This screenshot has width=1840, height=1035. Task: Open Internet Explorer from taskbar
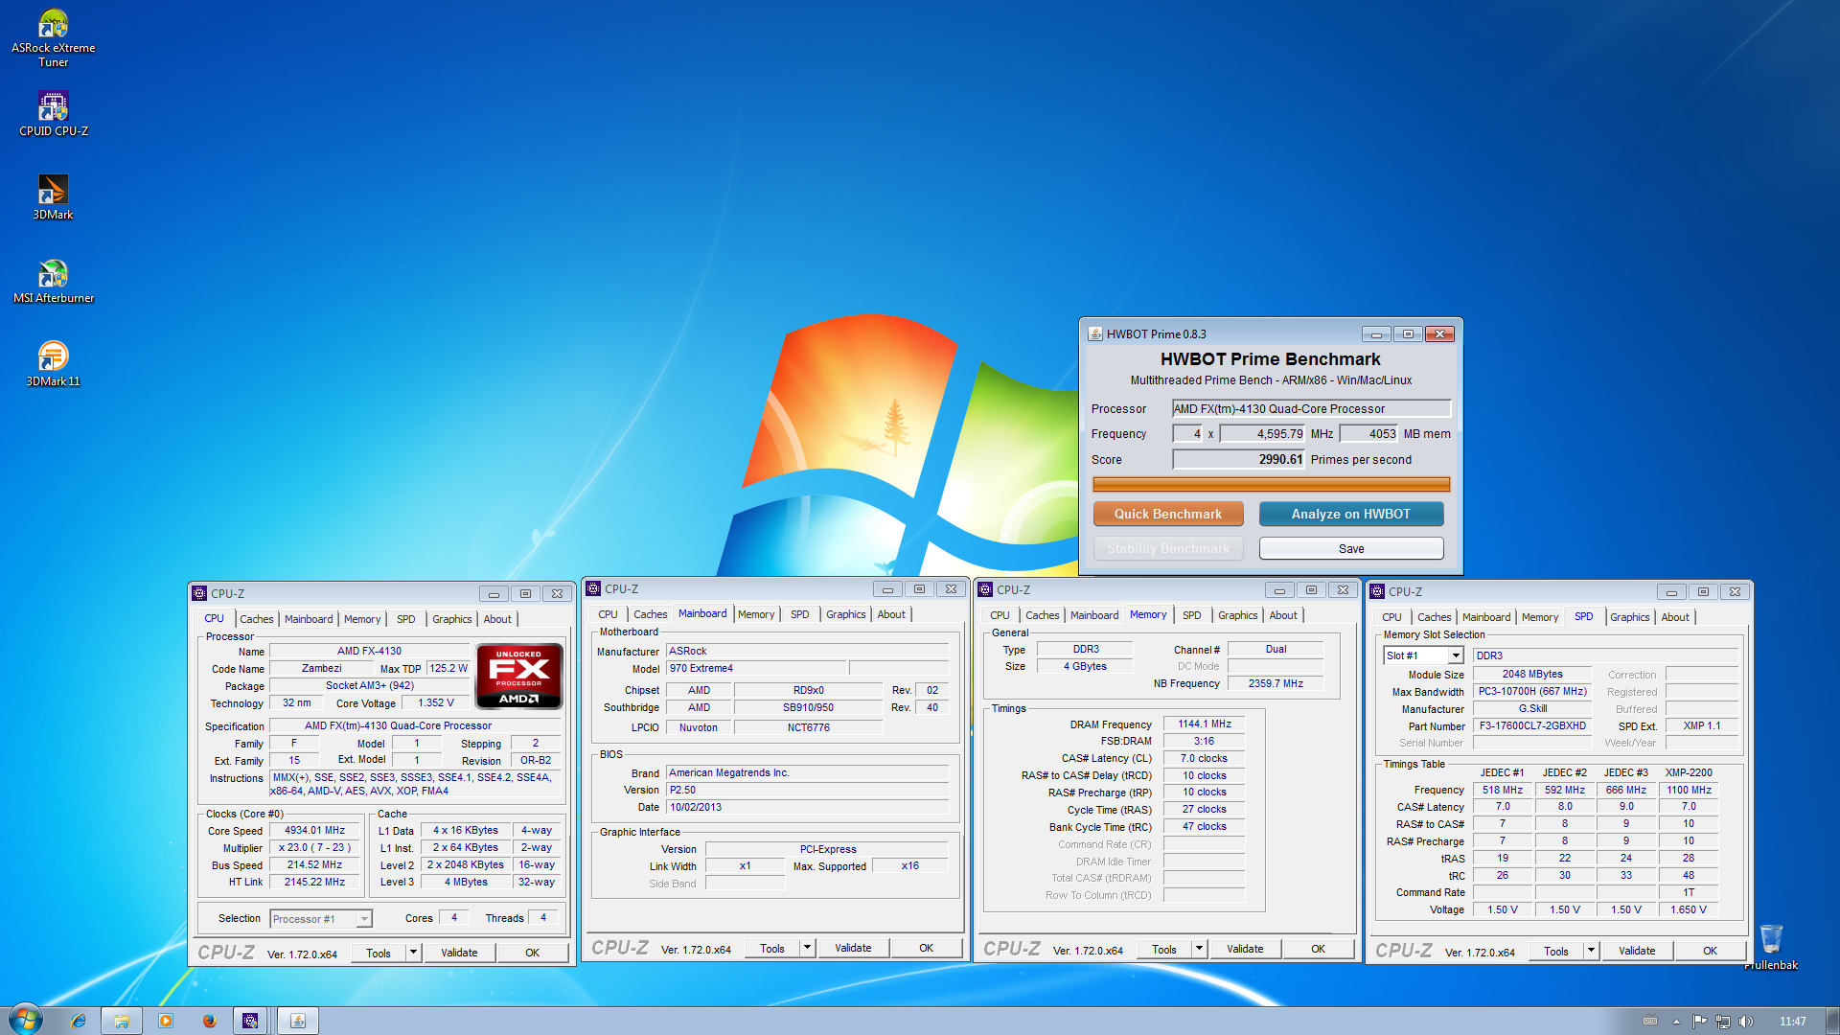pyautogui.click(x=79, y=1021)
